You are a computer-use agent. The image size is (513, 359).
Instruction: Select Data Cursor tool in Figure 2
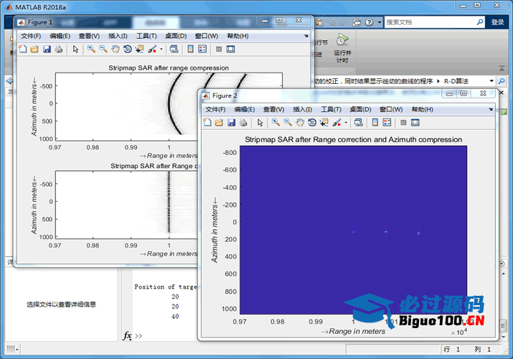324,123
